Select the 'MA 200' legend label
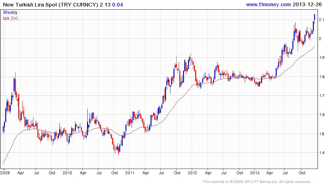 click(11, 19)
